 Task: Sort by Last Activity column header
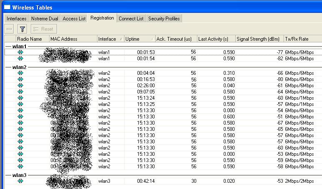[x=216, y=39]
